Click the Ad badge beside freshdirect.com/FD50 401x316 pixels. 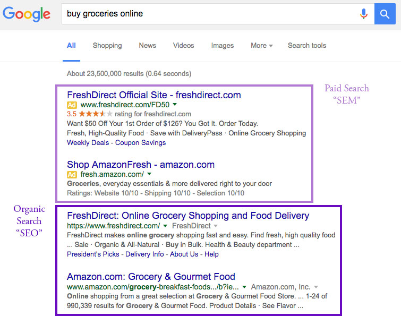[72, 105]
